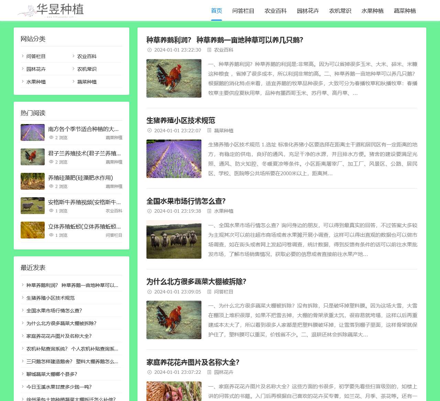The image size is (440, 401).
Task: Click view-count eye icon under 南方各个季节 post
Action: 51,137
